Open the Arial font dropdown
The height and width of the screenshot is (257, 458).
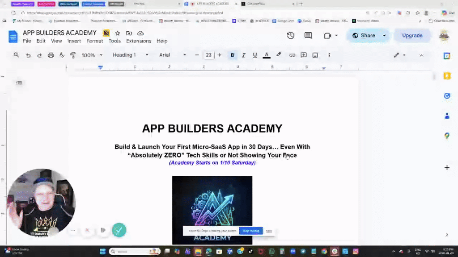[172, 55]
